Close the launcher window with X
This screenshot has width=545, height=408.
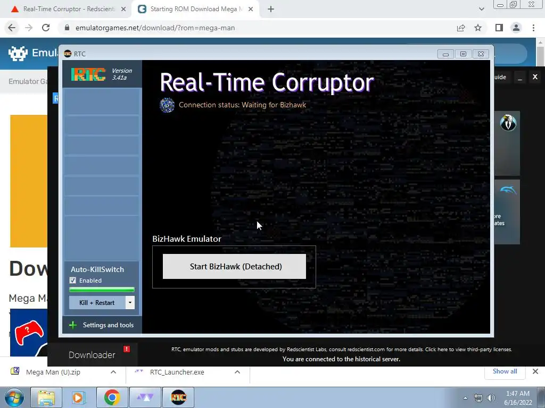tap(535, 77)
